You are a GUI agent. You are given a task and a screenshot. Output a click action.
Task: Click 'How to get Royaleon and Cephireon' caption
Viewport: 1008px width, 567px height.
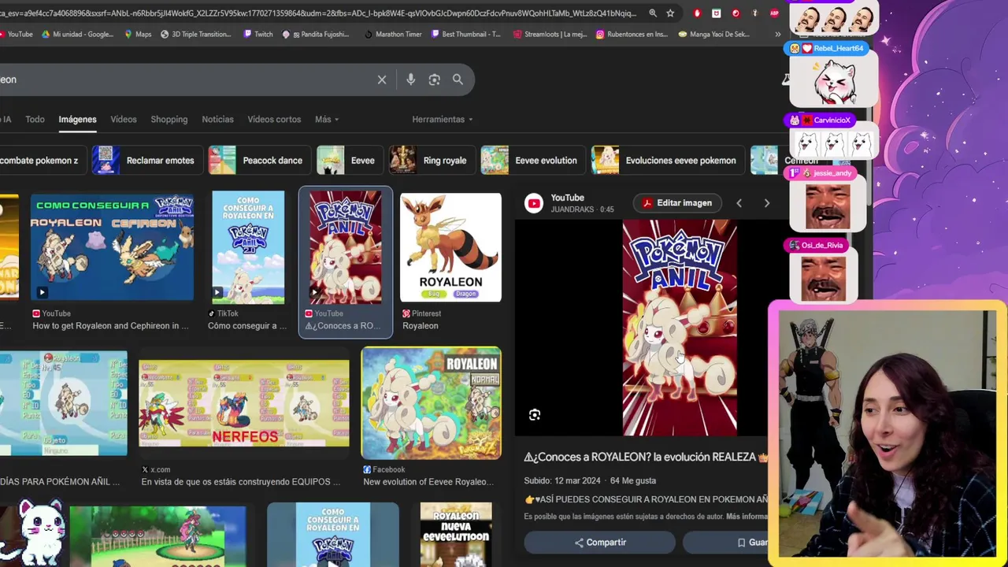110,326
